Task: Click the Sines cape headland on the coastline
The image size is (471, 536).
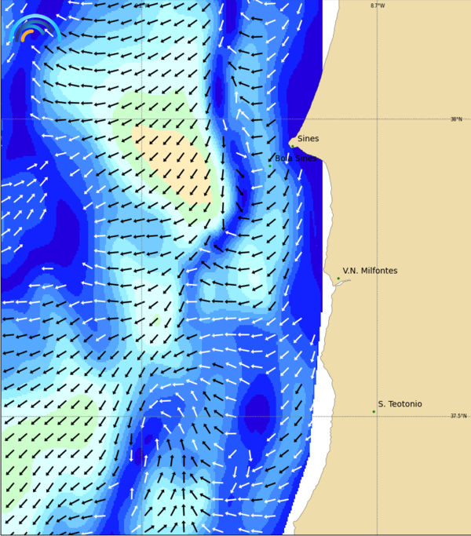Action: point(294,141)
